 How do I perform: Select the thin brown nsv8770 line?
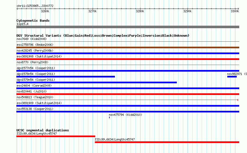click(128, 65)
